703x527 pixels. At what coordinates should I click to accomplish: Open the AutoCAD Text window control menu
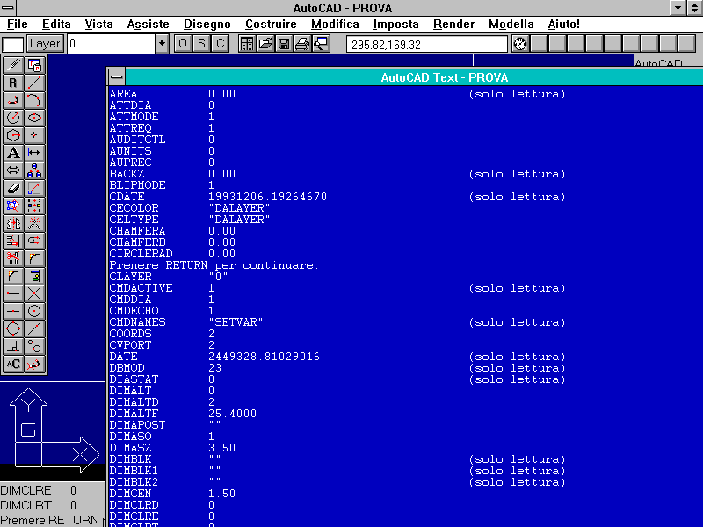pos(117,77)
